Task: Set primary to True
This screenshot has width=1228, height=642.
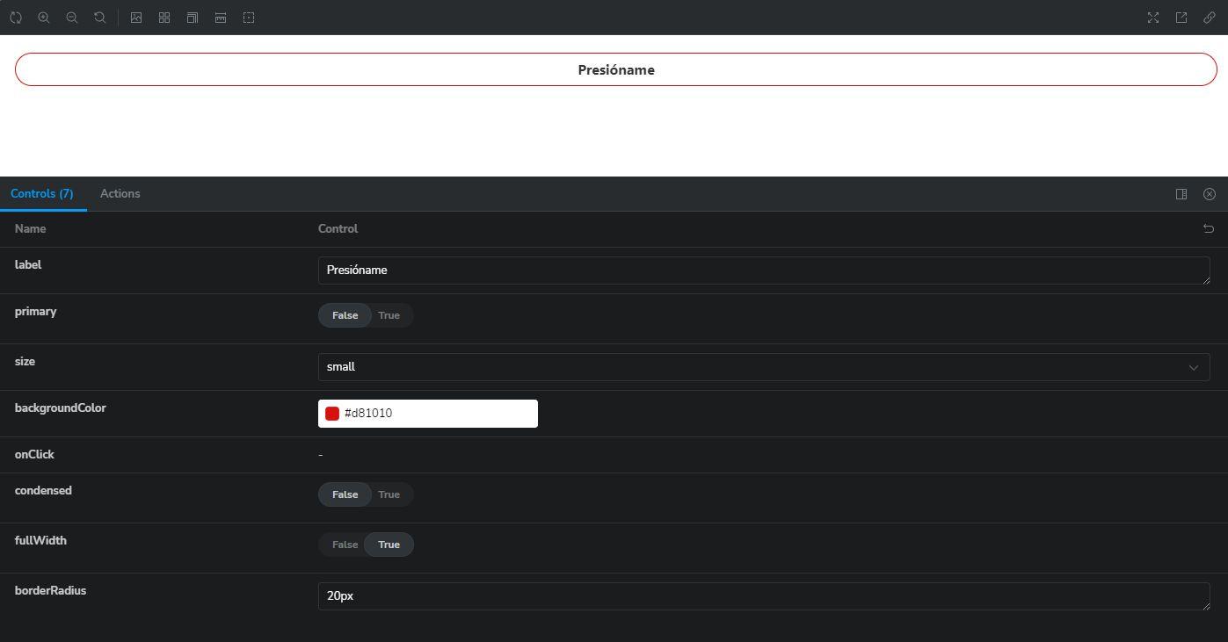Action: pyautogui.click(x=389, y=315)
